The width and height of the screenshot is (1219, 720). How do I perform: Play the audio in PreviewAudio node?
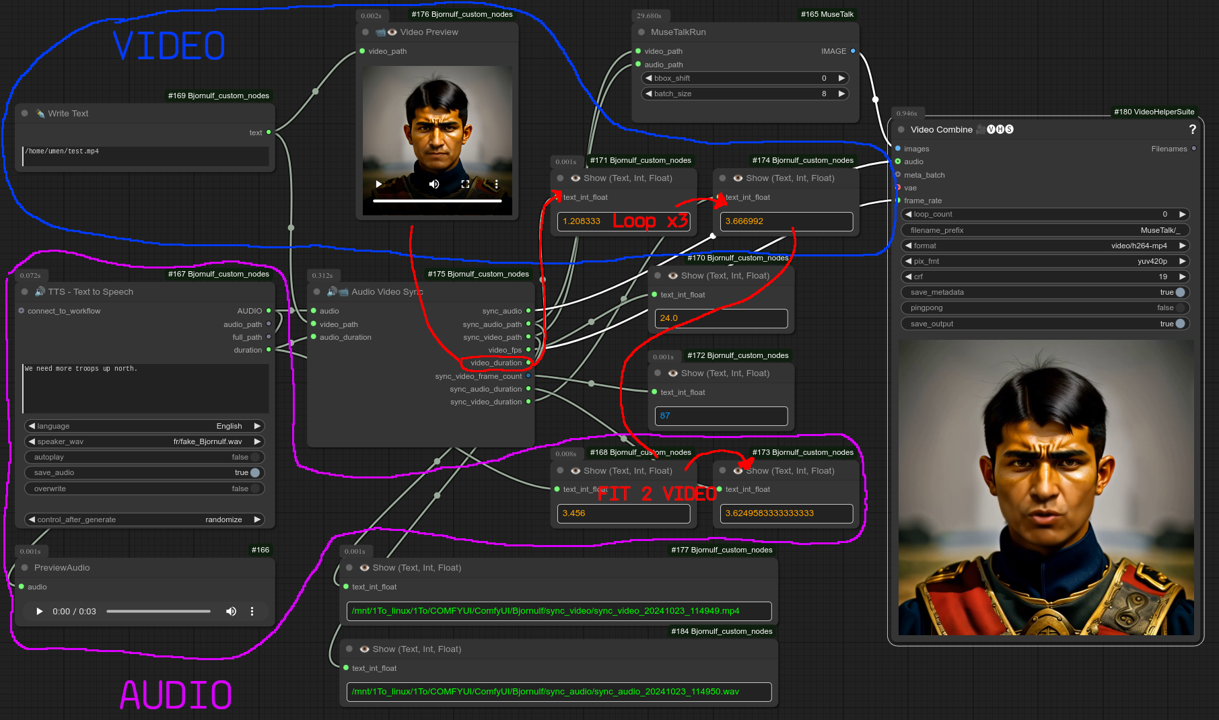40,611
